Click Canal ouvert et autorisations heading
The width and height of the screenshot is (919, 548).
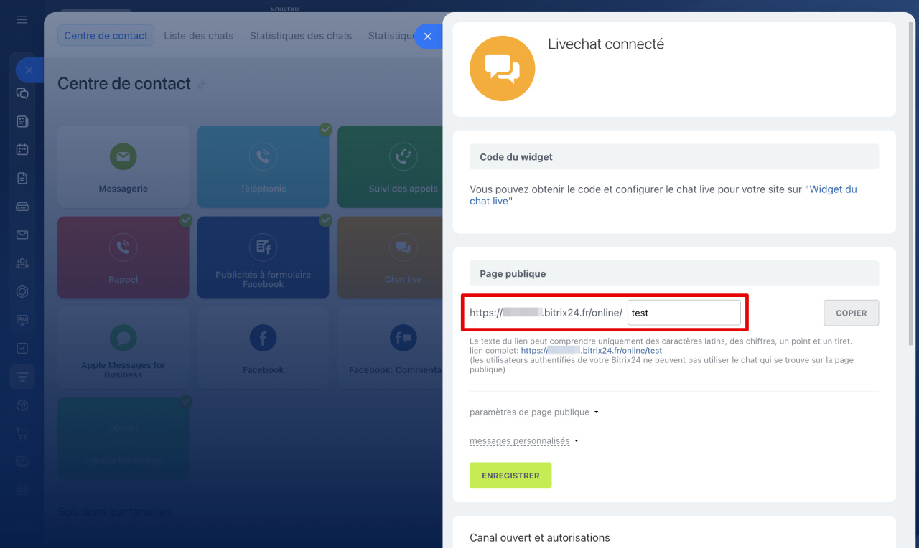tap(540, 537)
